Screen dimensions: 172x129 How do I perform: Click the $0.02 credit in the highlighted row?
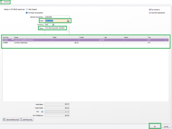[x=91, y=40]
